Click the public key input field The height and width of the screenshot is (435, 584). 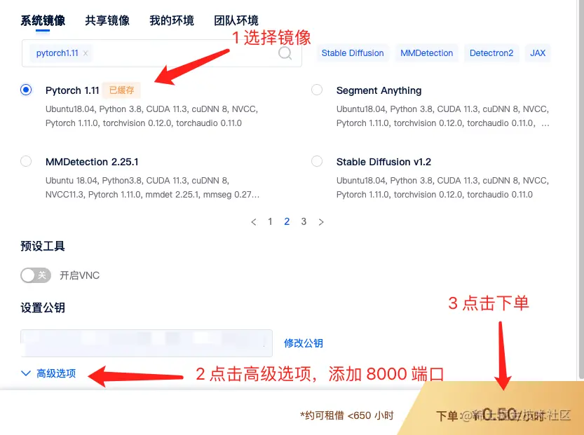tap(147, 343)
